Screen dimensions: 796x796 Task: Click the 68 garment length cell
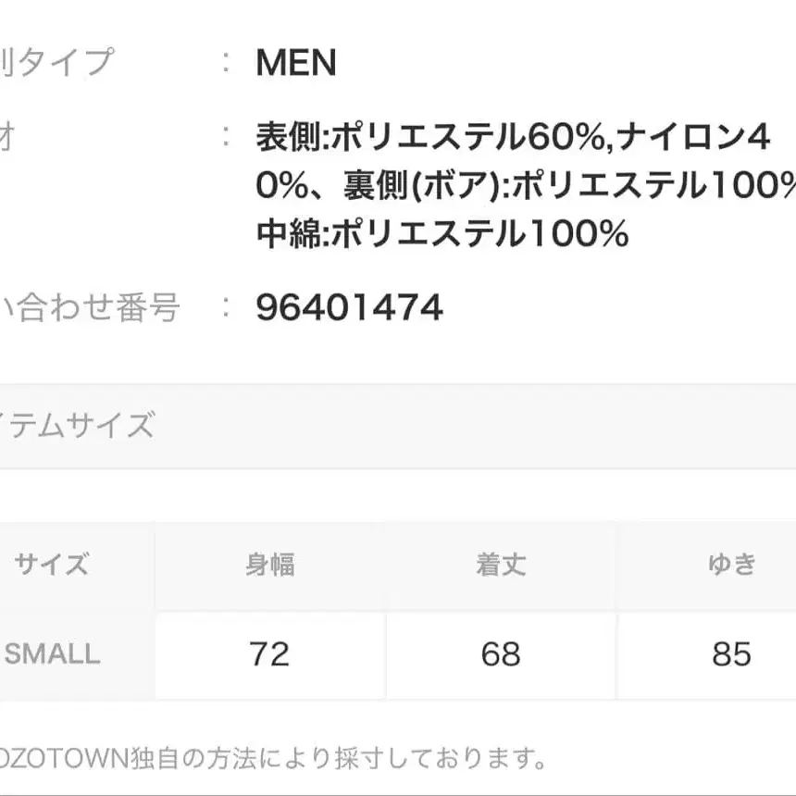pyautogui.click(x=501, y=654)
